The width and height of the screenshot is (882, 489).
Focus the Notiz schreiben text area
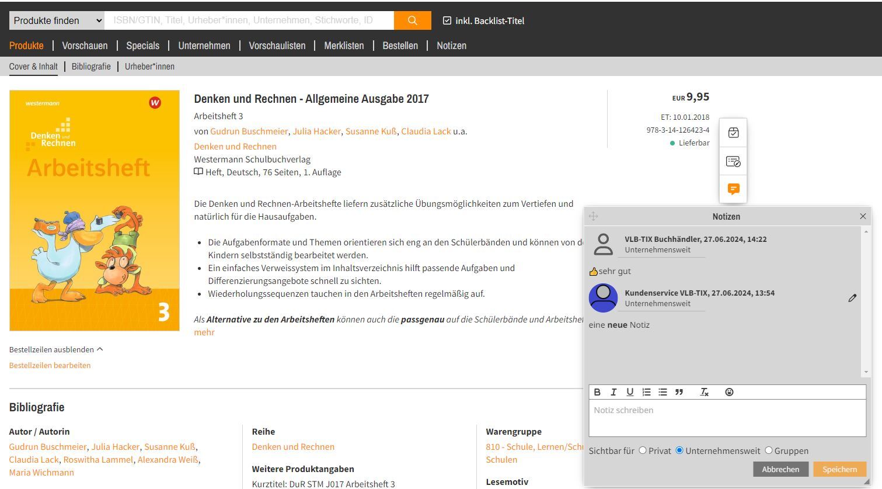[x=727, y=418]
